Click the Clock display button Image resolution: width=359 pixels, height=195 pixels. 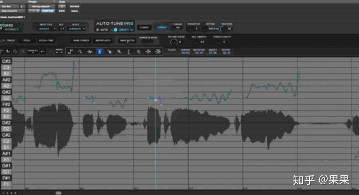coord(172,50)
